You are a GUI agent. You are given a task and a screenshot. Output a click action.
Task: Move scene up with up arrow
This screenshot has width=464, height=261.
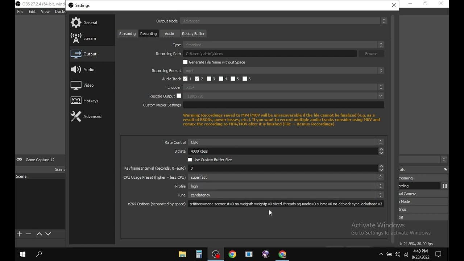39,234
